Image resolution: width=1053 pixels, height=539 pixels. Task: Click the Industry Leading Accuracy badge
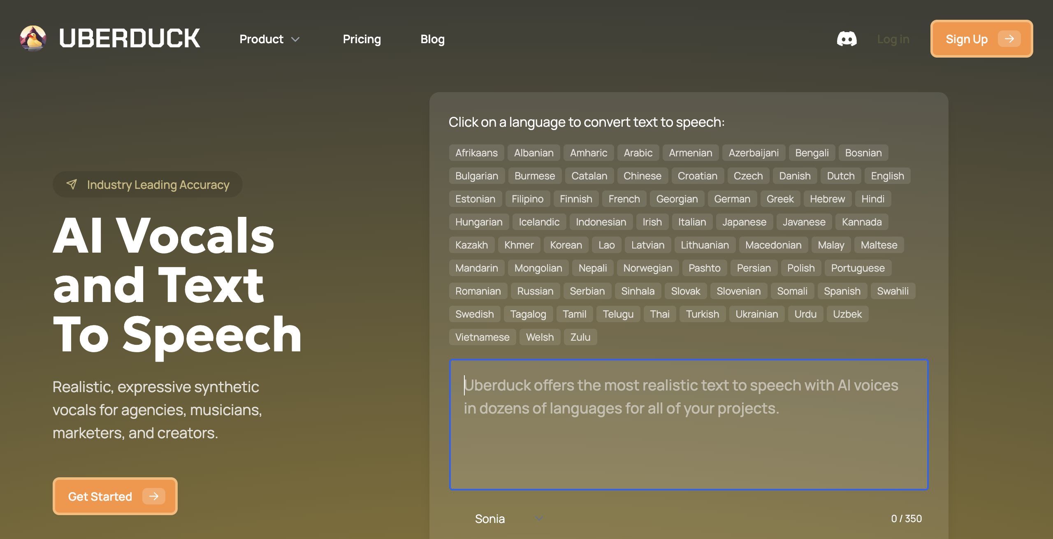click(x=148, y=184)
